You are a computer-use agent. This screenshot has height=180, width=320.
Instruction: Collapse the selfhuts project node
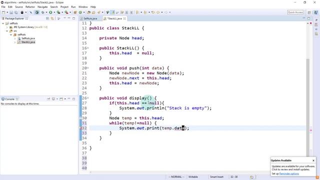(x=3, y=23)
